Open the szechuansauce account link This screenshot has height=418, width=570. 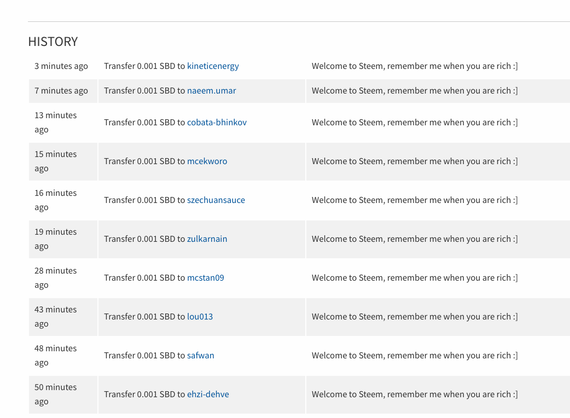tap(216, 200)
